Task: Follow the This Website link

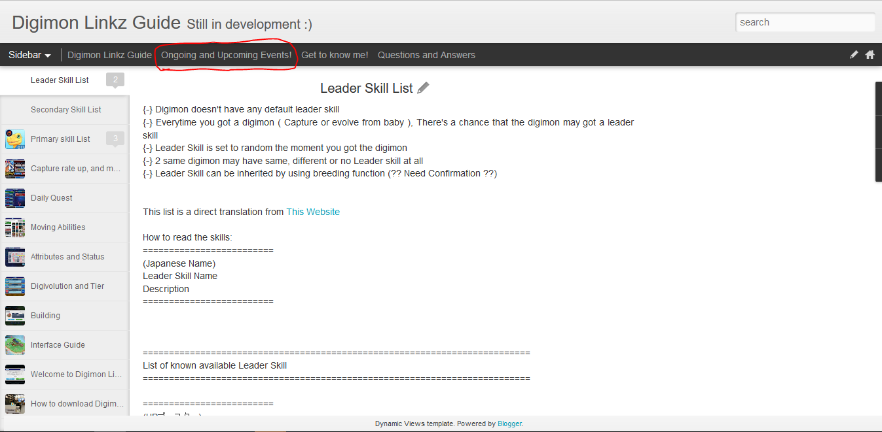Action: [313, 212]
